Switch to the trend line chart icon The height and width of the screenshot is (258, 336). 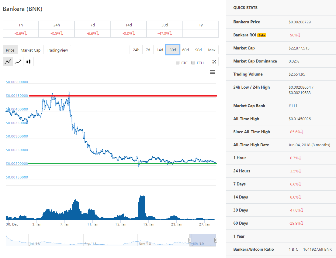click(x=18, y=62)
